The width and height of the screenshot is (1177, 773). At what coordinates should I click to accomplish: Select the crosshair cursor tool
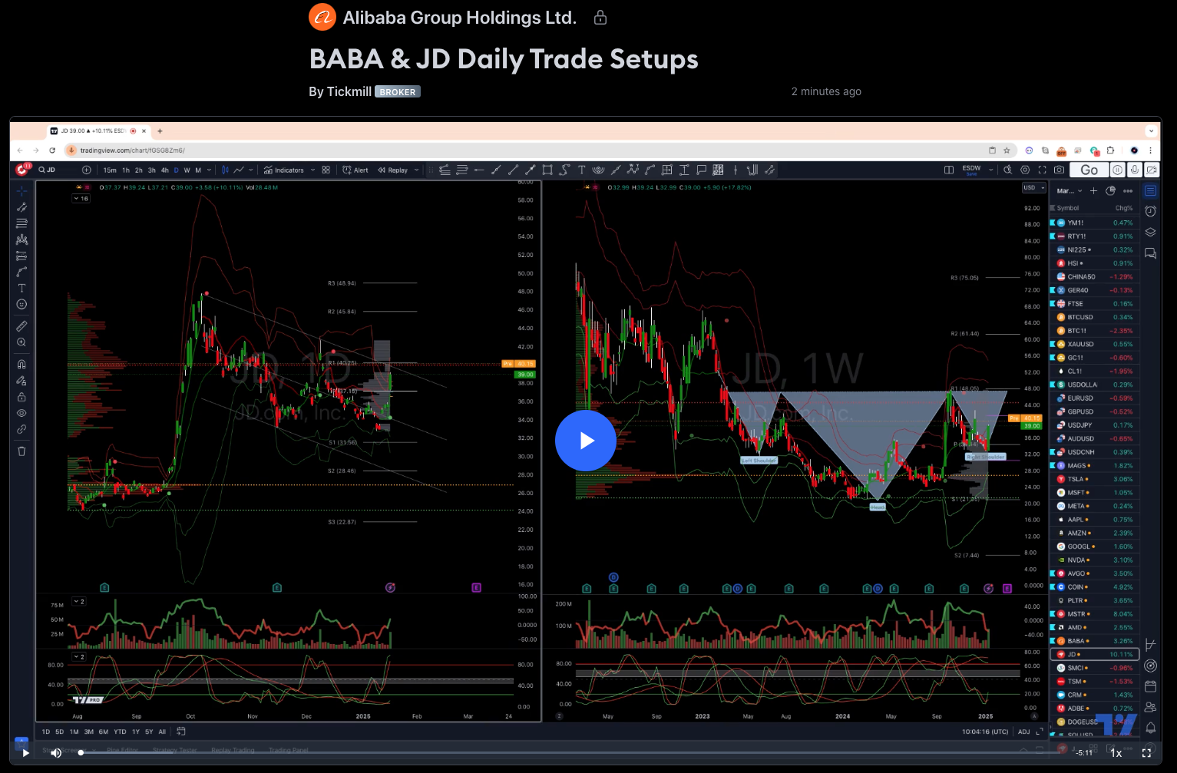coord(21,190)
